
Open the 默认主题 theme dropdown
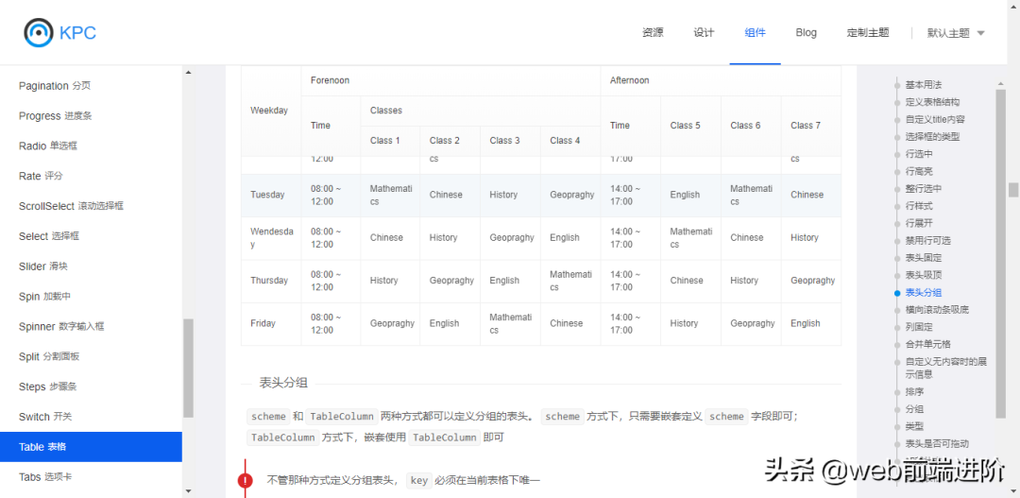[955, 33]
